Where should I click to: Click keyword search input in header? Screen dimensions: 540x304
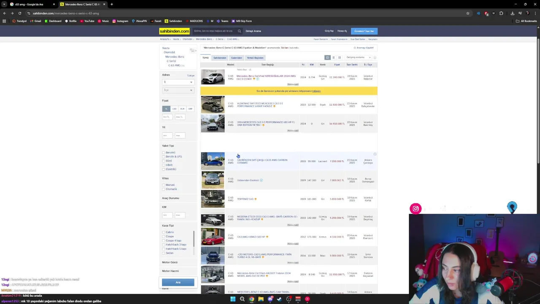click(x=214, y=31)
